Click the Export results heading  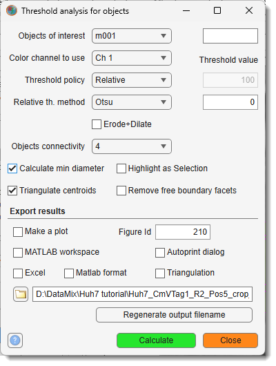[x=37, y=211]
